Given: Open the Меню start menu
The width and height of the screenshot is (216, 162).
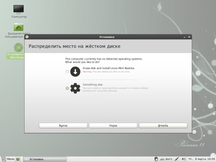Looking at the screenshot, I should pos(8,159).
